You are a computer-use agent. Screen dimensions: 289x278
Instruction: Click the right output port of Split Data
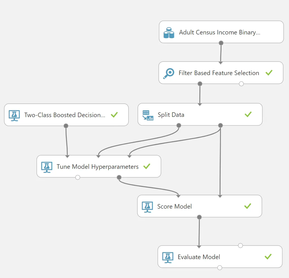pyautogui.click(x=220, y=125)
